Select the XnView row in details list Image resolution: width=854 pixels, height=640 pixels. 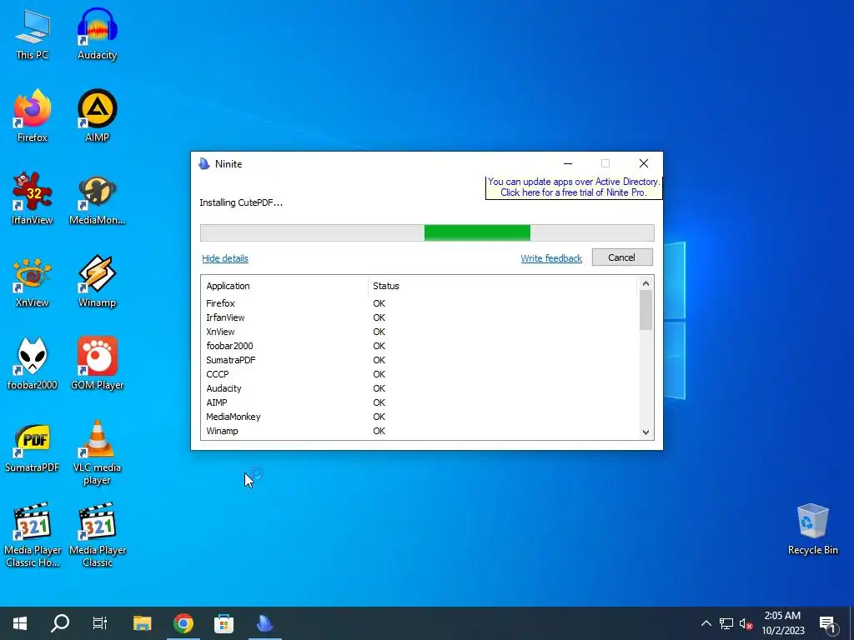coord(419,332)
